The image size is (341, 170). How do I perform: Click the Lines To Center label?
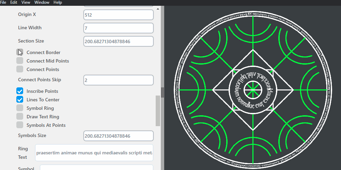[43, 100]
